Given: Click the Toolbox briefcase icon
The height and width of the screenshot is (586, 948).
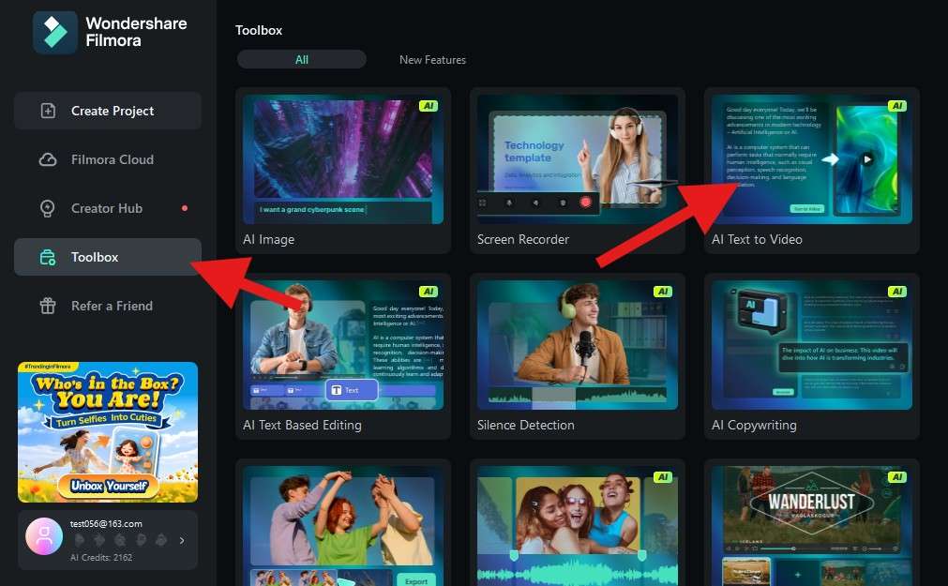Looking at the screenshot, I should pyautogui.click(x=48, y=257).
